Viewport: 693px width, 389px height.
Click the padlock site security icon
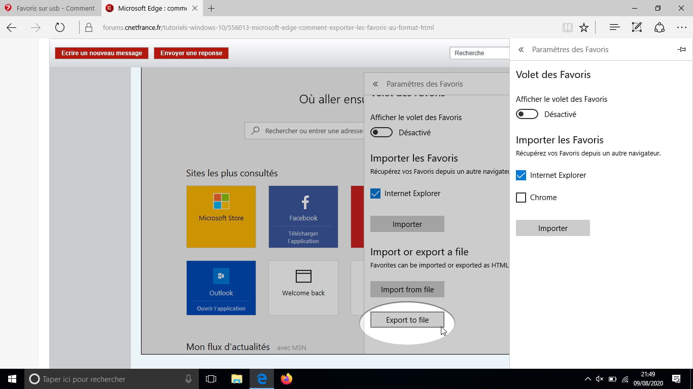pos(89,28)
